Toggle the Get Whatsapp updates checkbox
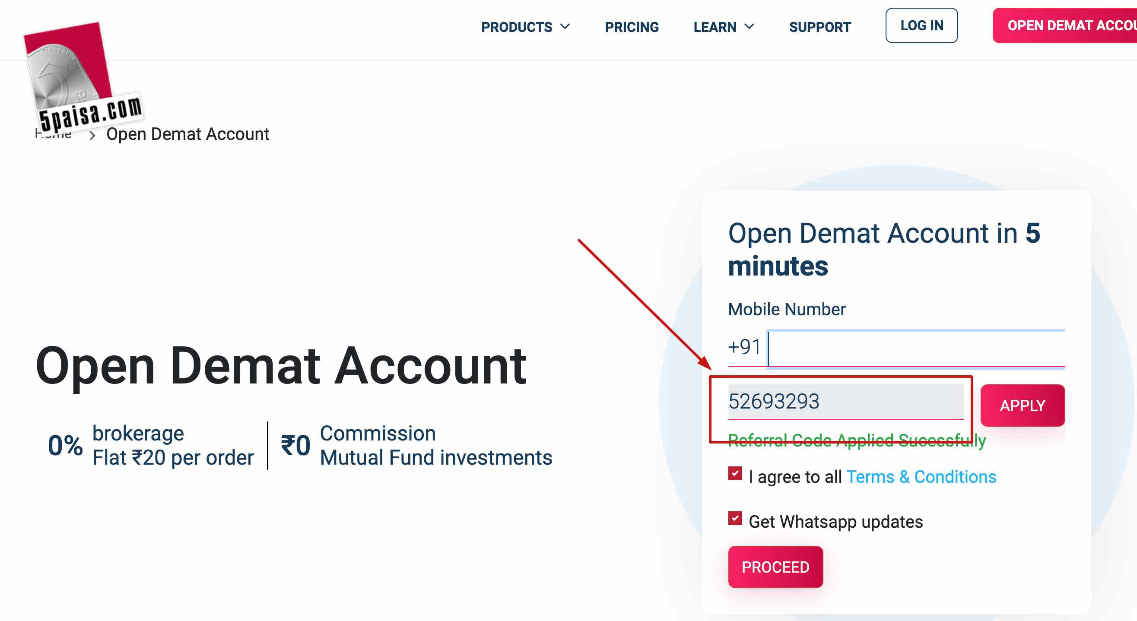The height and width of the screenshot is (621, 1137). [735, 519]
